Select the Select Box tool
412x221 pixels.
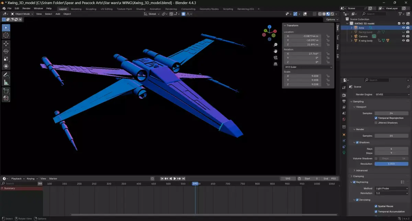6,28
